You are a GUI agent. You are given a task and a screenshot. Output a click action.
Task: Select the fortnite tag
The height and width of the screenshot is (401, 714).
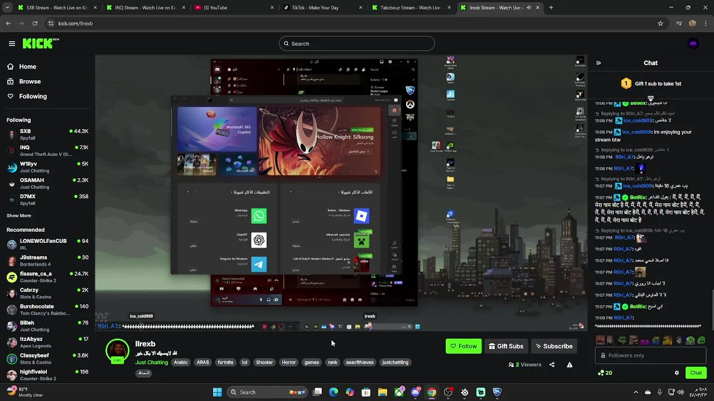click(x=225, y=363)
